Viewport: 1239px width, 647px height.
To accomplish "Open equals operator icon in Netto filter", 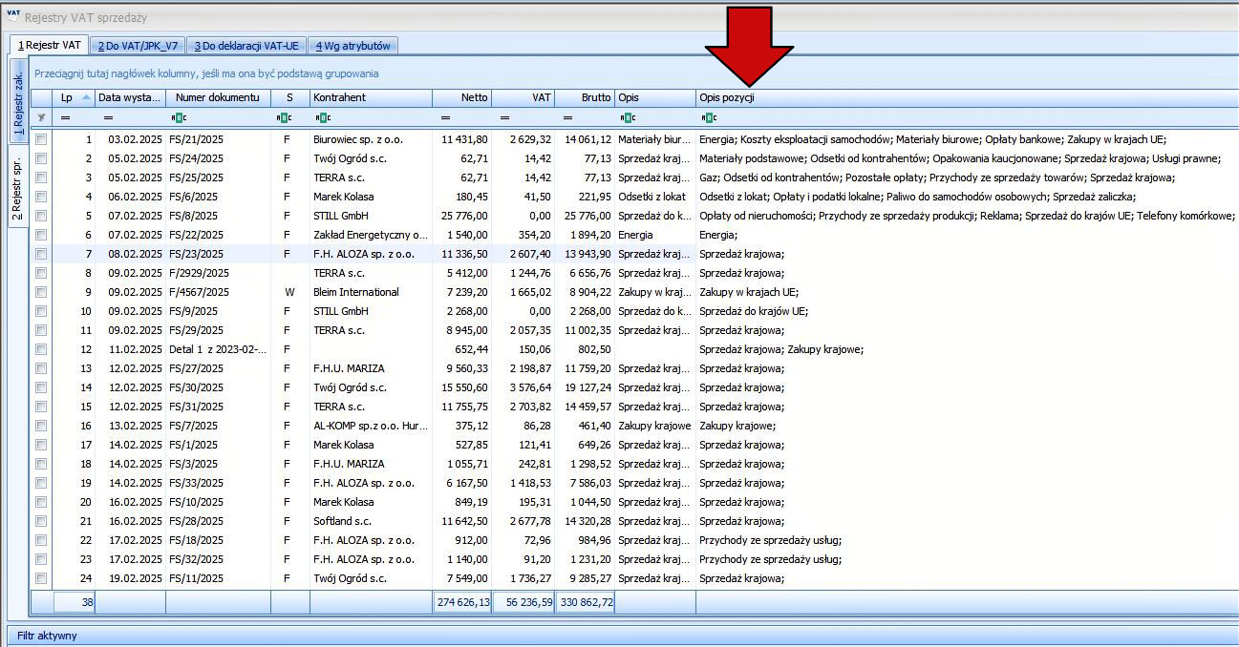I will tap(446, 118).
